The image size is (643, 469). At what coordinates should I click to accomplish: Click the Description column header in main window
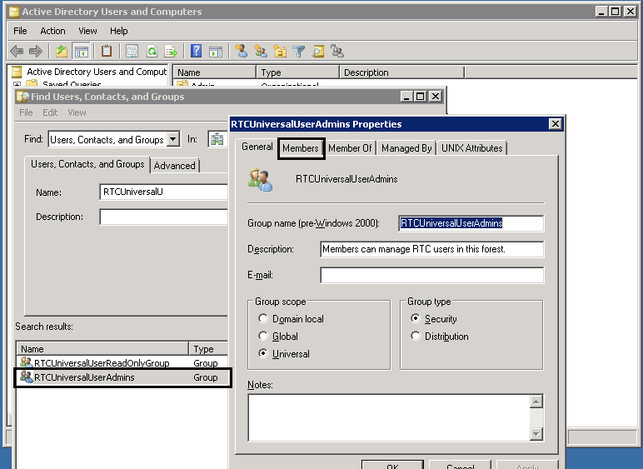click(x=401, y=72)
